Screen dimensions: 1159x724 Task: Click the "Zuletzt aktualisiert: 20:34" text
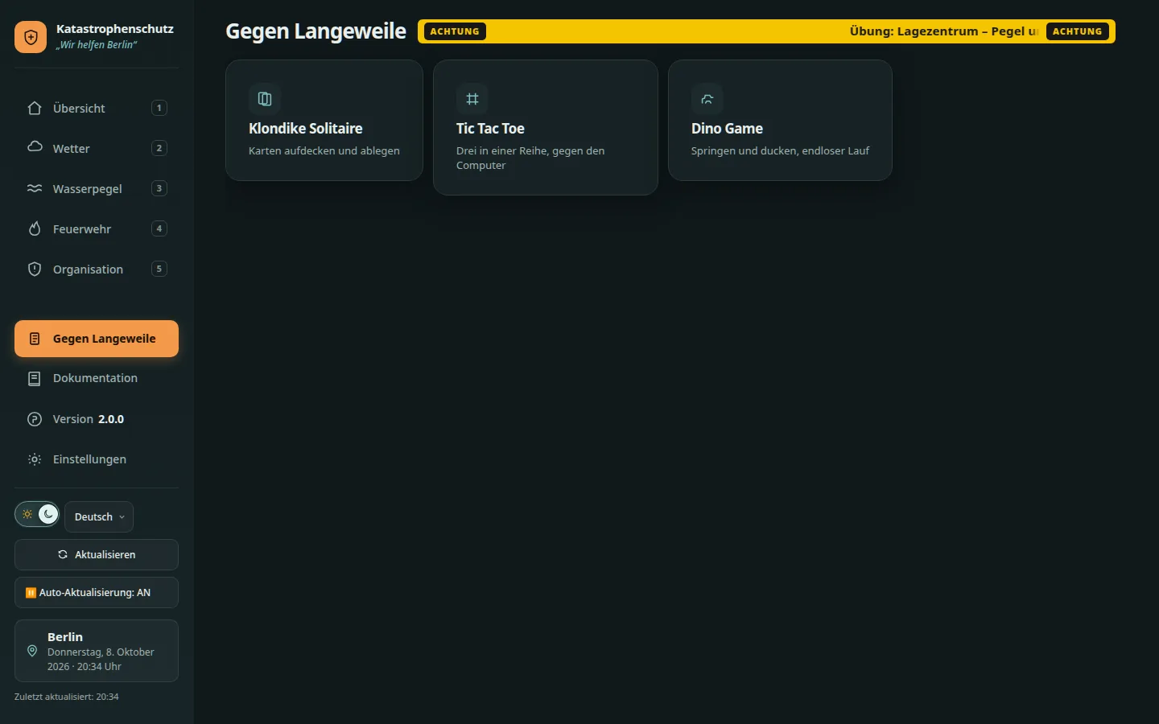(x=67, y=697)
